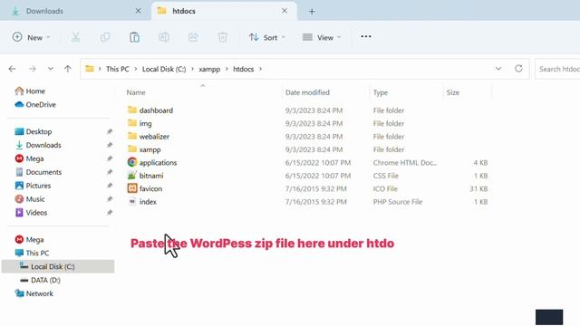This screenshot has height=326, width=580.
Task: Sort by Name column header
Action: tap(136, 92)
